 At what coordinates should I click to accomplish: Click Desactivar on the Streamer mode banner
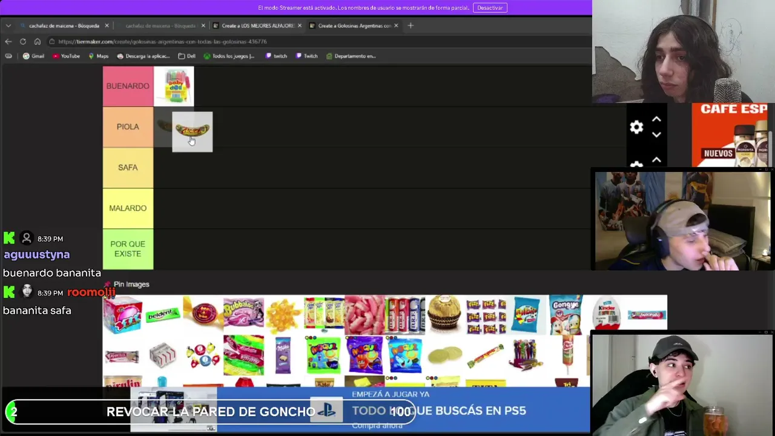pyautogui.click(x=490, y=8)
